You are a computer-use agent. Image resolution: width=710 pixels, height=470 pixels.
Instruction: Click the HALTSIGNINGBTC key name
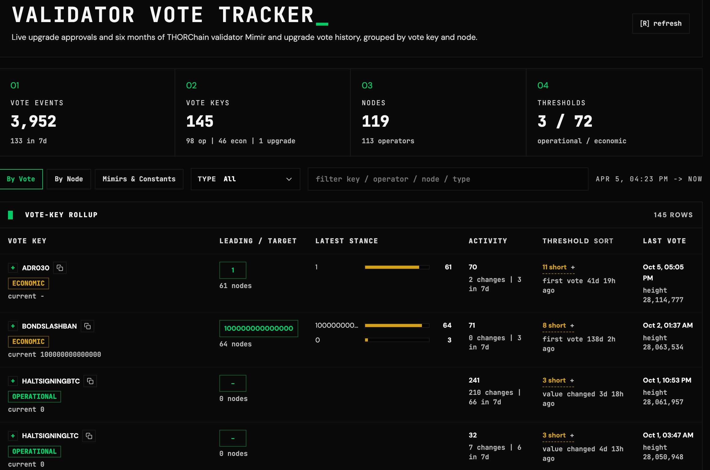click(51, 381)
